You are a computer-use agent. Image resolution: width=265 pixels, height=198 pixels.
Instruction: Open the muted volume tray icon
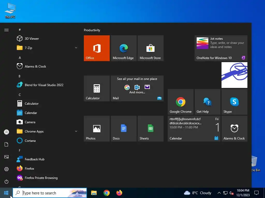tap(231, 193)
